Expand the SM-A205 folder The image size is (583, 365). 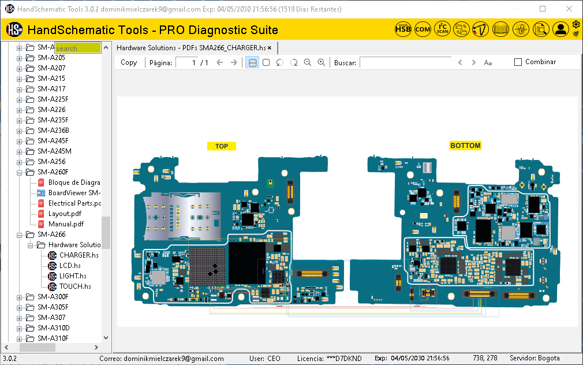click(19, 58)
